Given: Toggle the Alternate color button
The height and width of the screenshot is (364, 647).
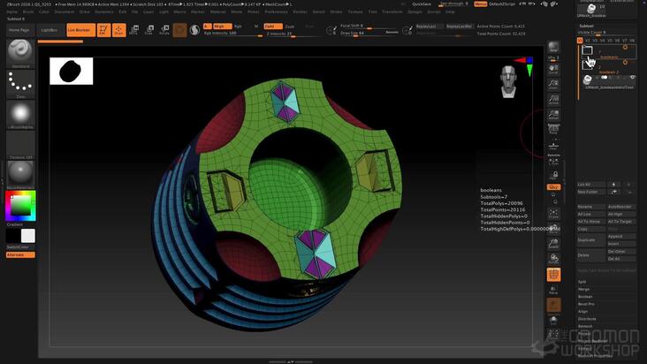Looking at the screenshot, I should tap(20, 254).
